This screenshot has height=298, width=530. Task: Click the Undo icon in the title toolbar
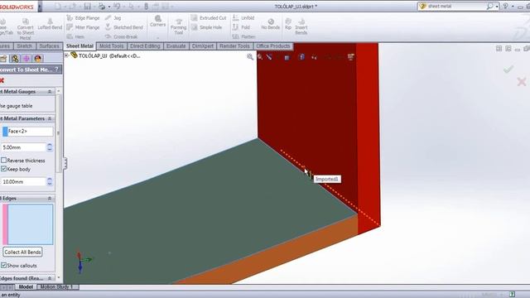(117, 6)
